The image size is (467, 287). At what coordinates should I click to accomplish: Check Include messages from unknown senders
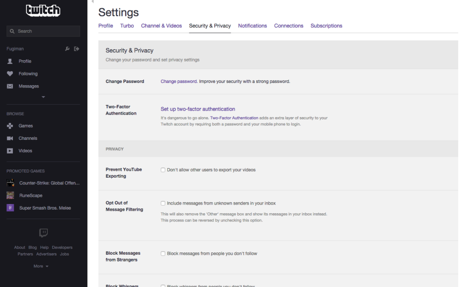163,203
